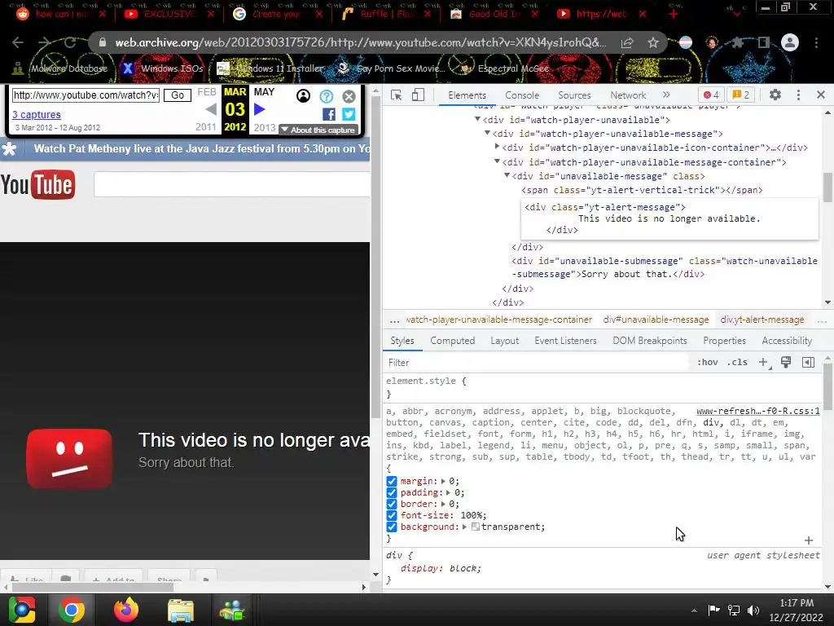Click Chrome share page icon in address bar

pos(627,42)
